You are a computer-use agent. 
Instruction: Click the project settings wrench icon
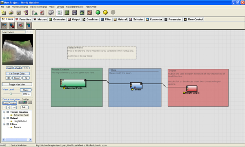(x=26, y=13)
